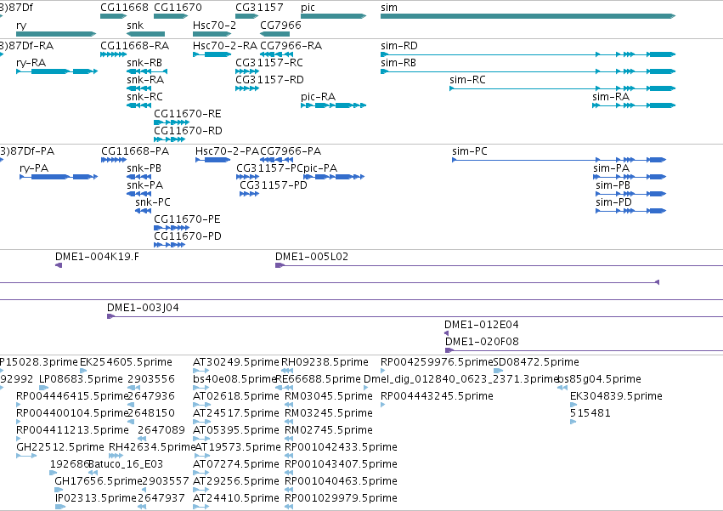723x511 pixels.
Task: Click transcript CG31157-RC
Action: [x=247, y=71]
